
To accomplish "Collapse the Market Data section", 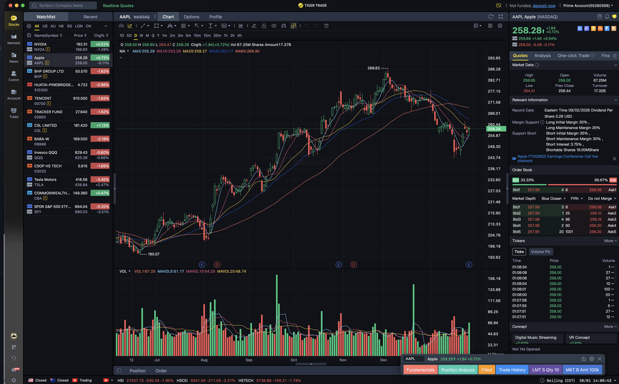I will pos(615,65).
